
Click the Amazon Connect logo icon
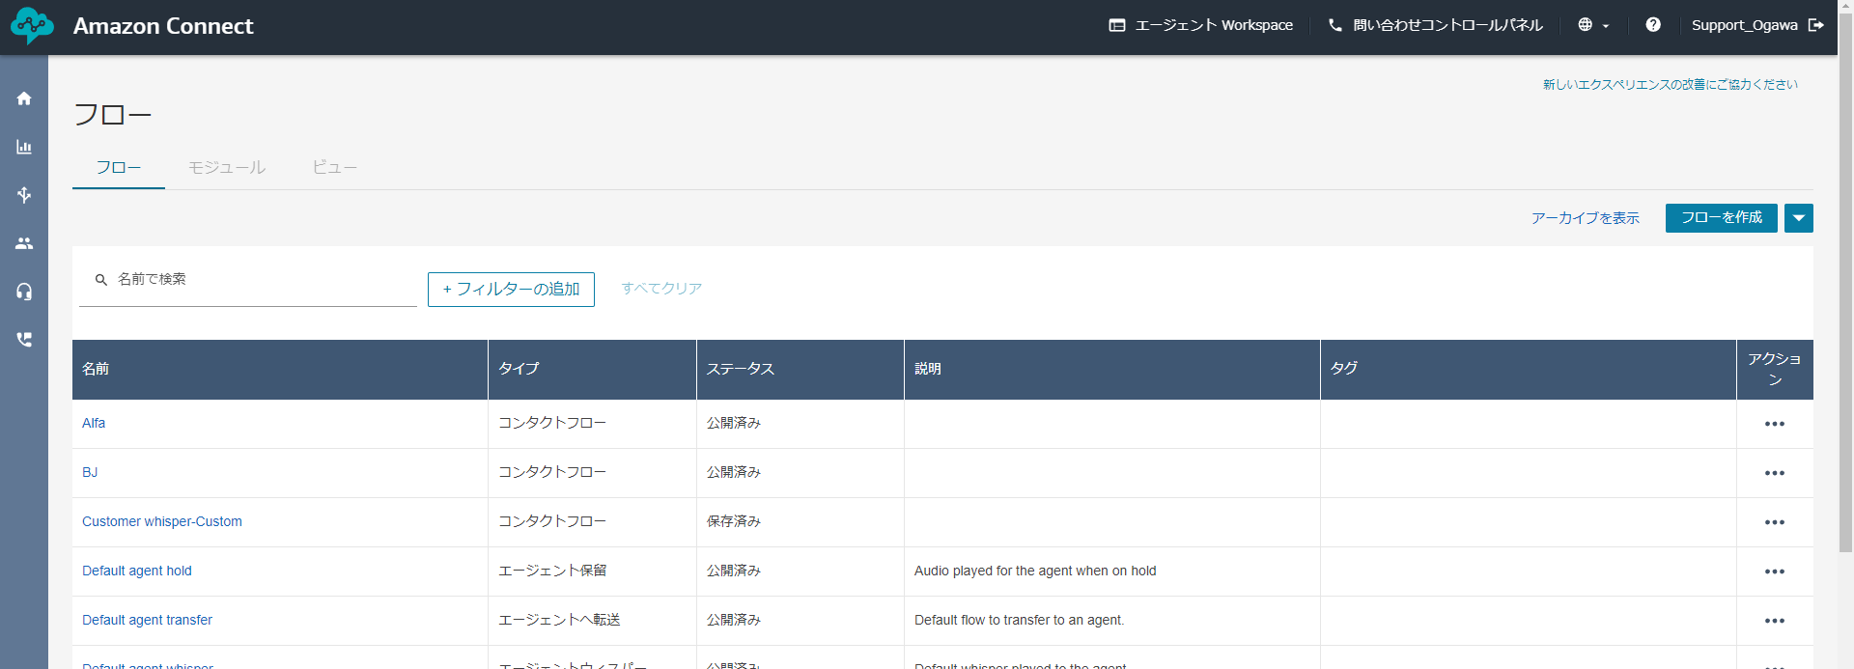(x=32, y=26)
